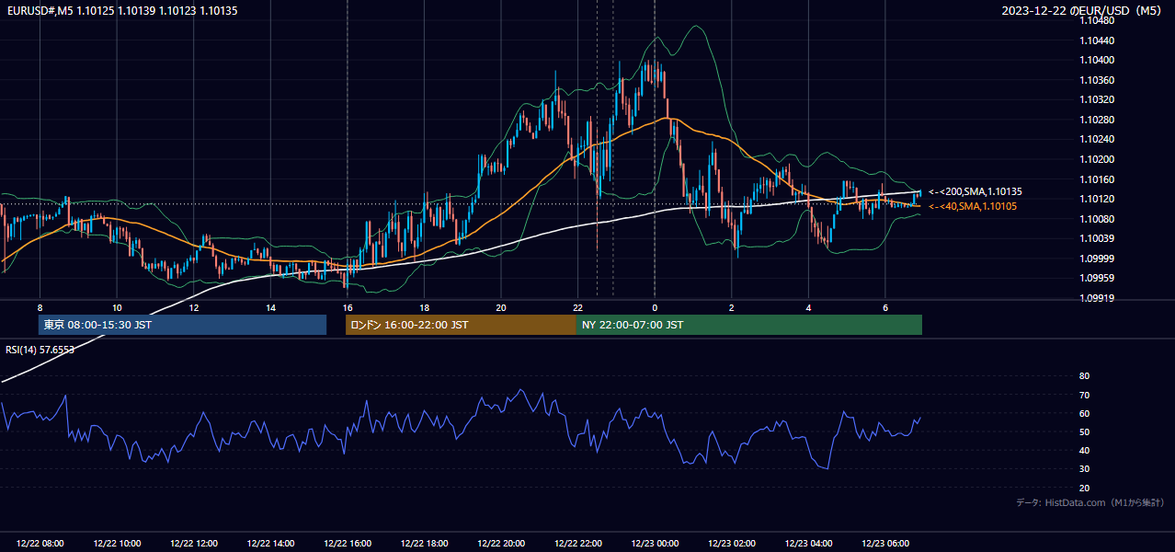Click the bottom date label 12/23 00:00
This screenshot has height=552, width=1175.
click(655, 544)
